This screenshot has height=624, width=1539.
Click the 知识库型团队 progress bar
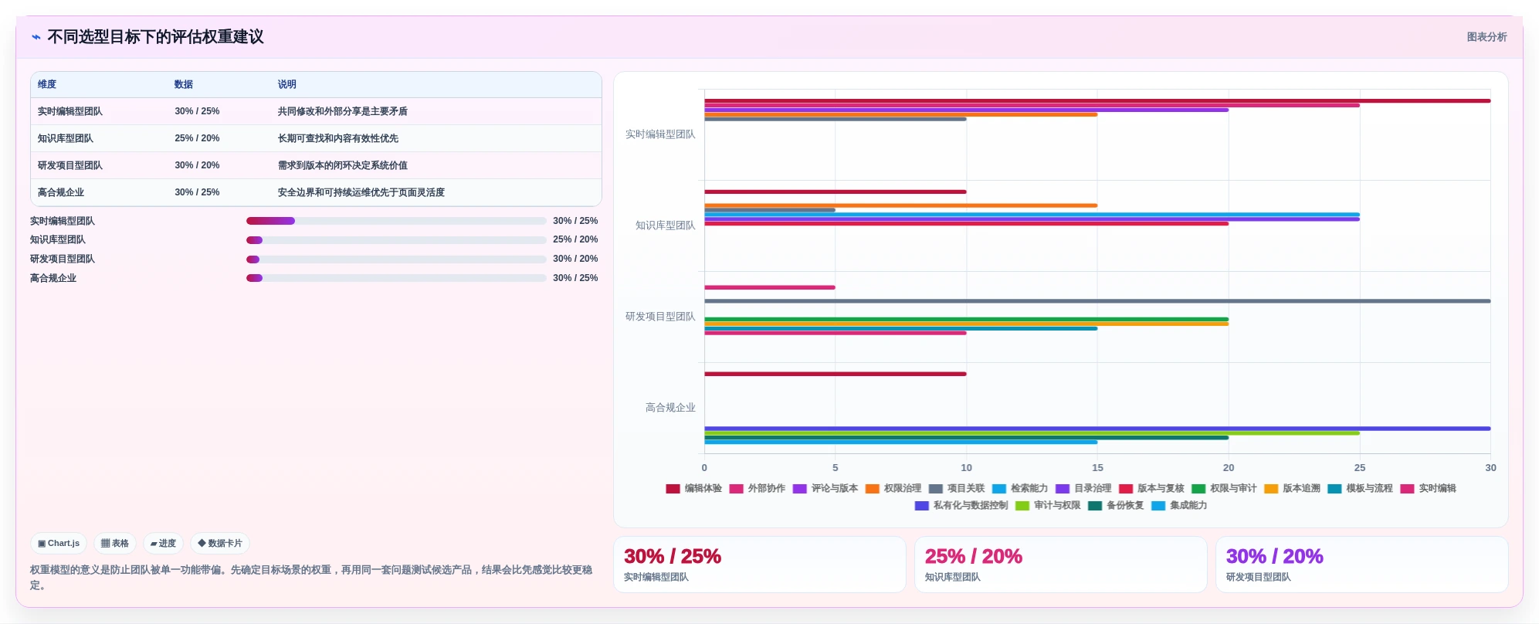(396, 240)
